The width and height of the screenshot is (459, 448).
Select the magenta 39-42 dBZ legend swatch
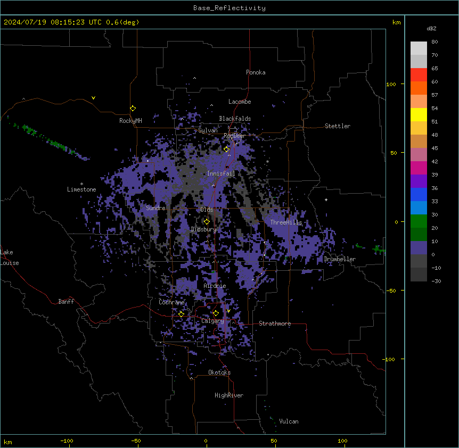click(419, 168)
